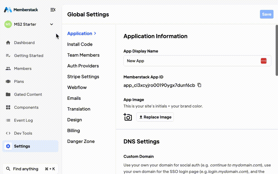Open Billing settings

pyautogui.click(x=74, y=130)
